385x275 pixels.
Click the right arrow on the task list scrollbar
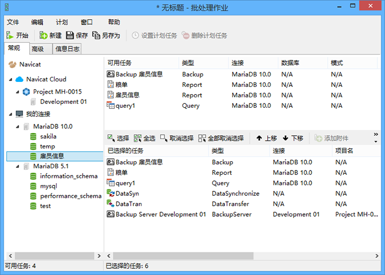tap(377, 256)
